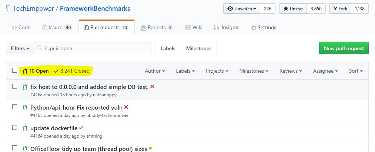Open the repository Settings tab
Image resolution: width=375 pixels, height=152 pixels.
263,27
